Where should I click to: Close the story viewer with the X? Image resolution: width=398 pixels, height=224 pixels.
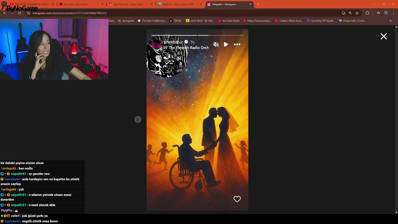tap(384, 36)
